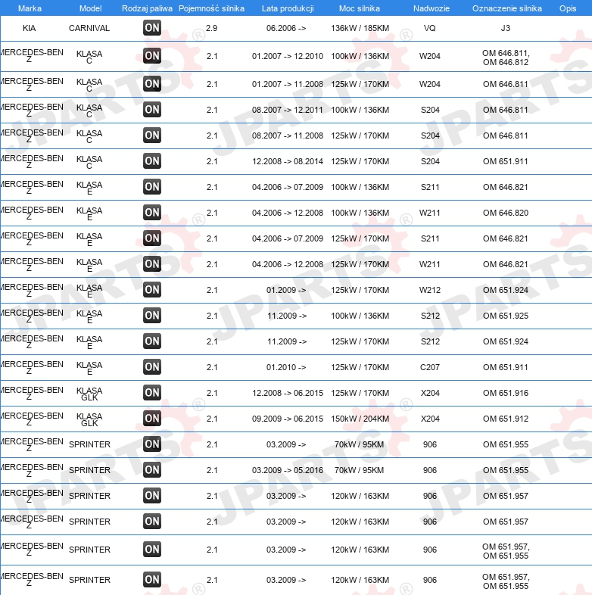Select the OM 651.925 engine code
This screenshot has width=592, height=595.
point(506,316)
